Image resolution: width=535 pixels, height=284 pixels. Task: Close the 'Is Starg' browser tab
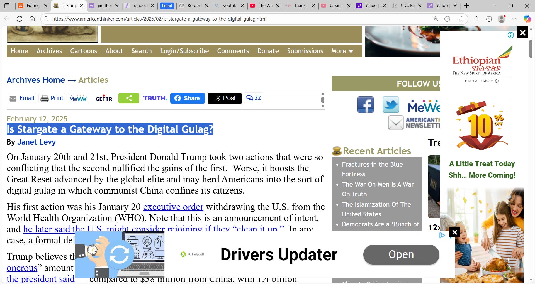tap(81, 6)
